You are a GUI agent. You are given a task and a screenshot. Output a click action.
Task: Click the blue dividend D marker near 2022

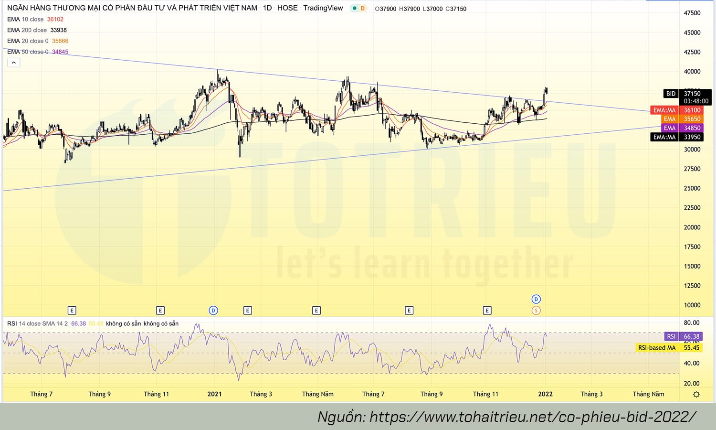click(536, 299)
